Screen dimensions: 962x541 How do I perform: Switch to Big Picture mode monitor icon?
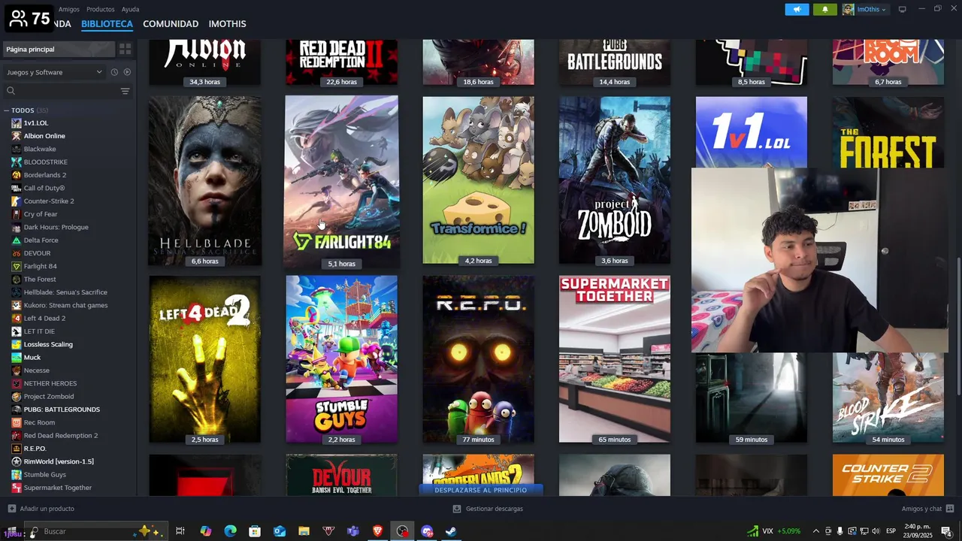click(x=902, y=9)
